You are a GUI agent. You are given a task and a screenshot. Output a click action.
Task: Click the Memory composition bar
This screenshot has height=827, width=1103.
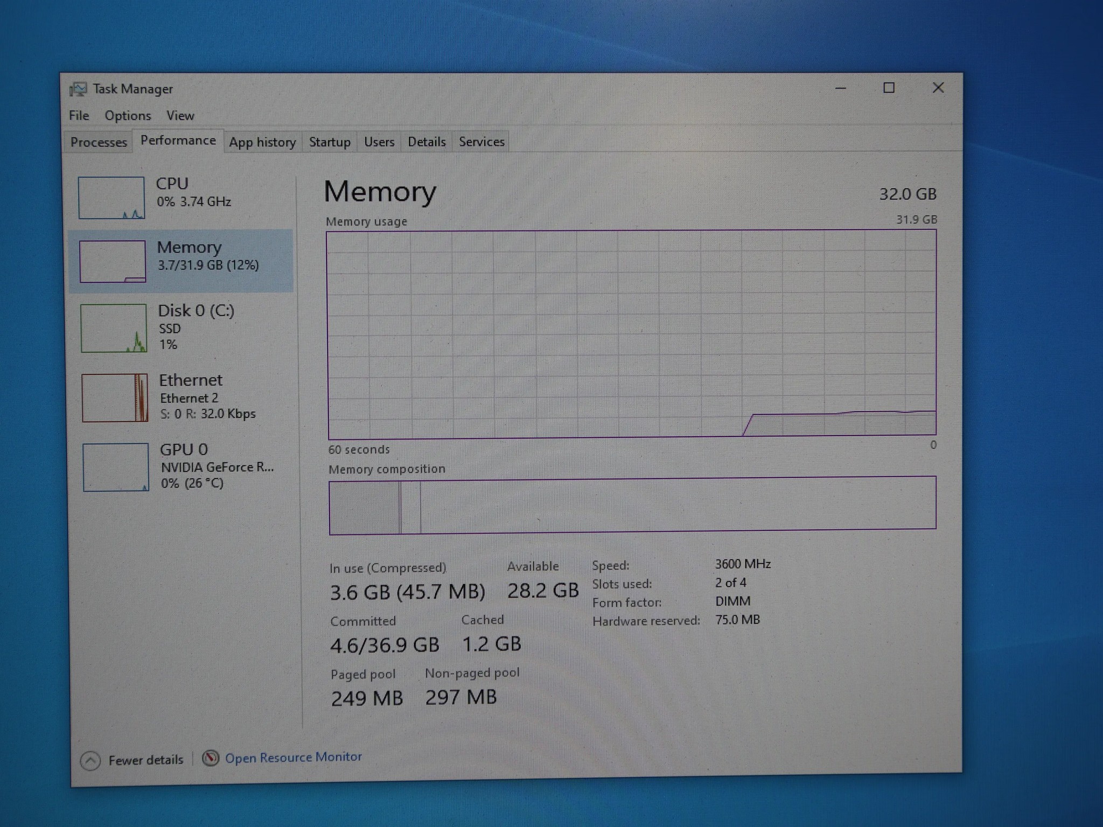632,504
